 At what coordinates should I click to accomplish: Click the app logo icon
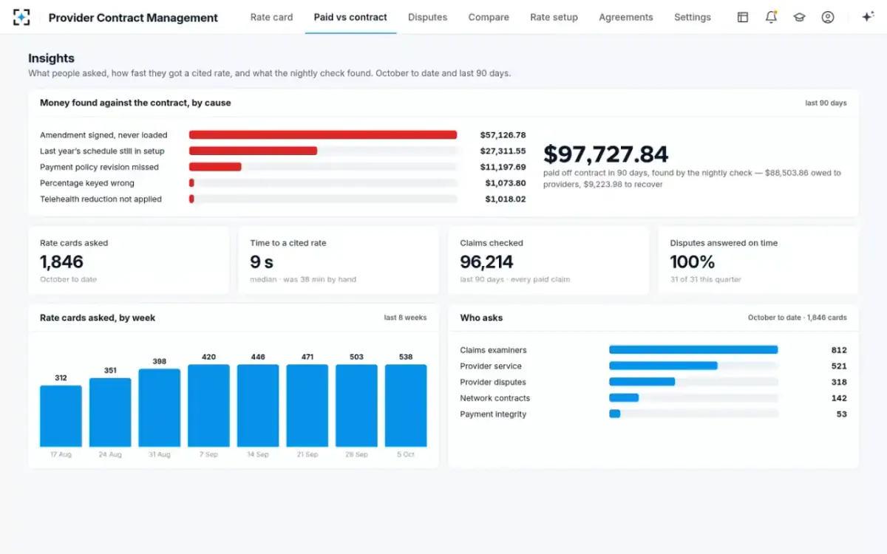click(21, 17)
